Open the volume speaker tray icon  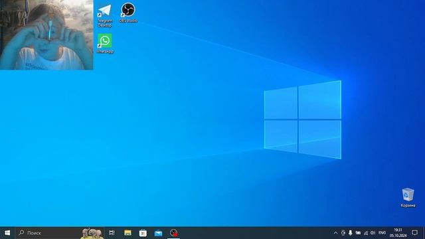tap(373, 233)
